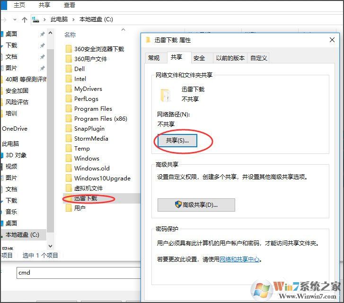Select 此电脑 in navigation pane

[x=10, y=144]
